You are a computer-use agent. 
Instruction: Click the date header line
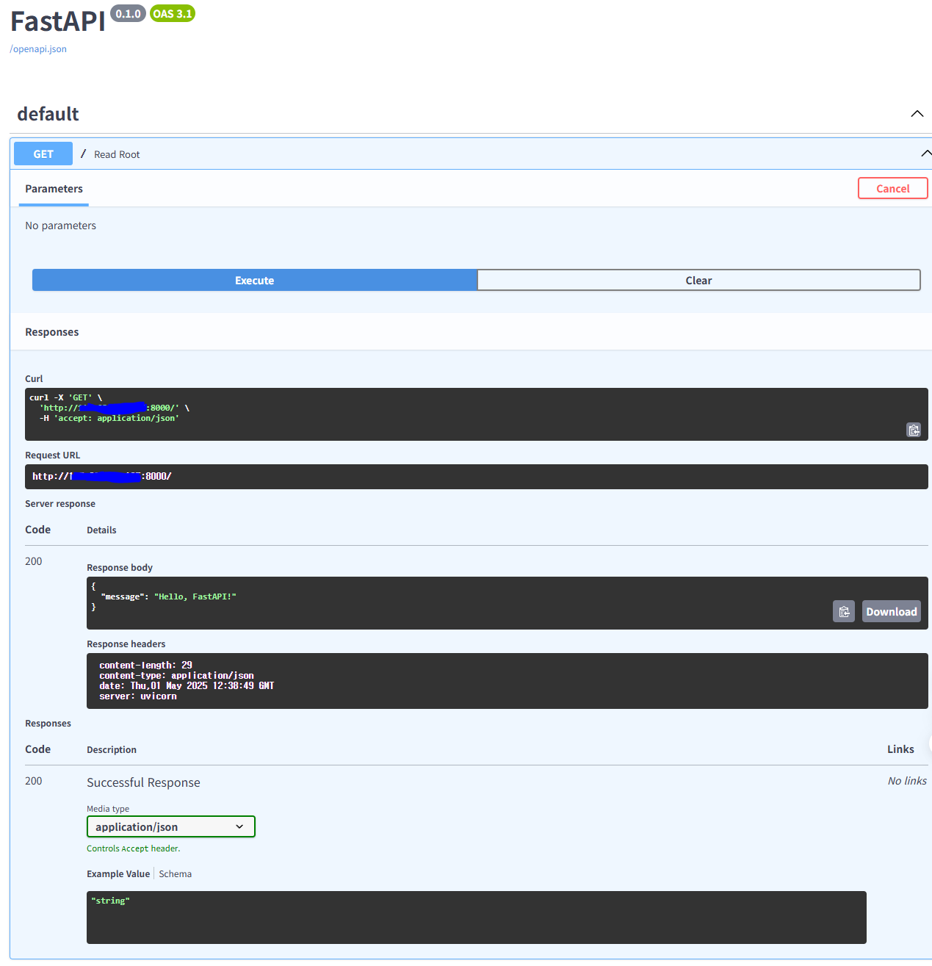click(187, 685)
